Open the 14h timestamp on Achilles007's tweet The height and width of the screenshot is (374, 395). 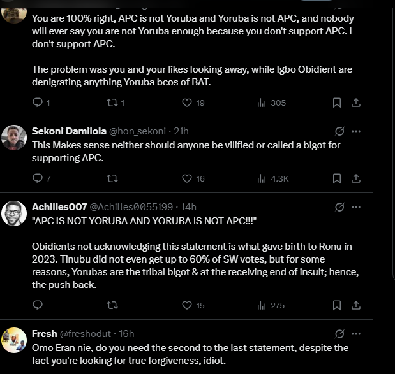[189, 207]
